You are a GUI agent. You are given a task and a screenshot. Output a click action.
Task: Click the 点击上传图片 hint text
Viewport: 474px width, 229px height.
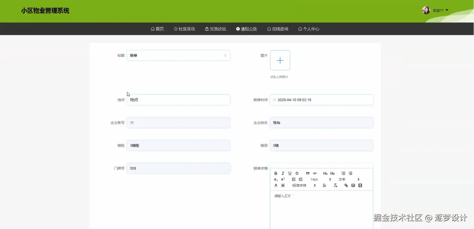pyautogui.click(x=279, y=77)
